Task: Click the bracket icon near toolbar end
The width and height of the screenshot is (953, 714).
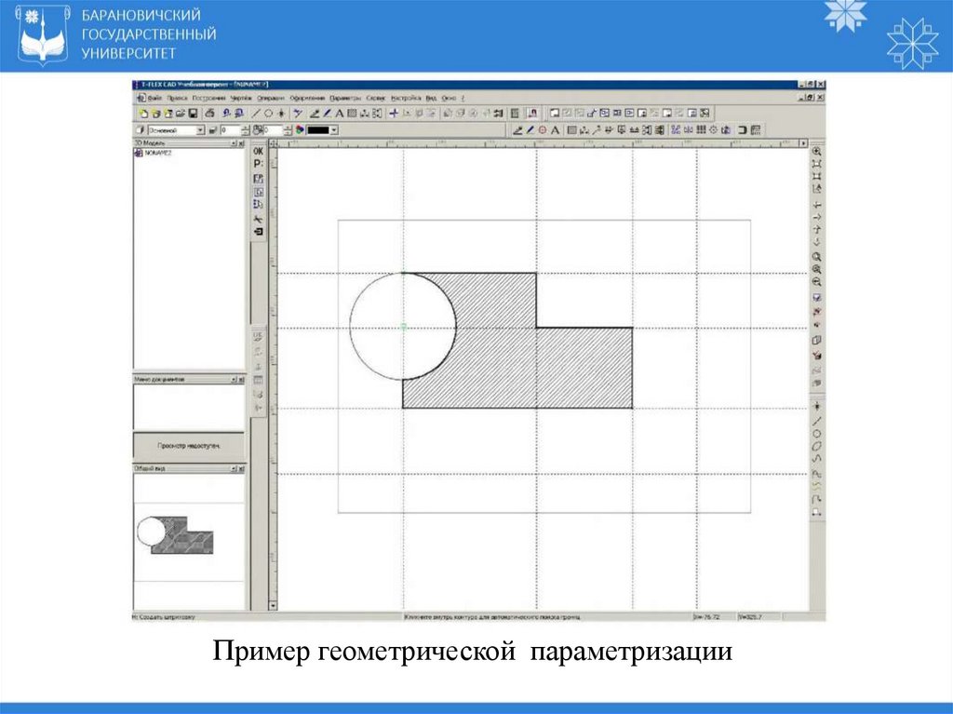Action: 742,130
